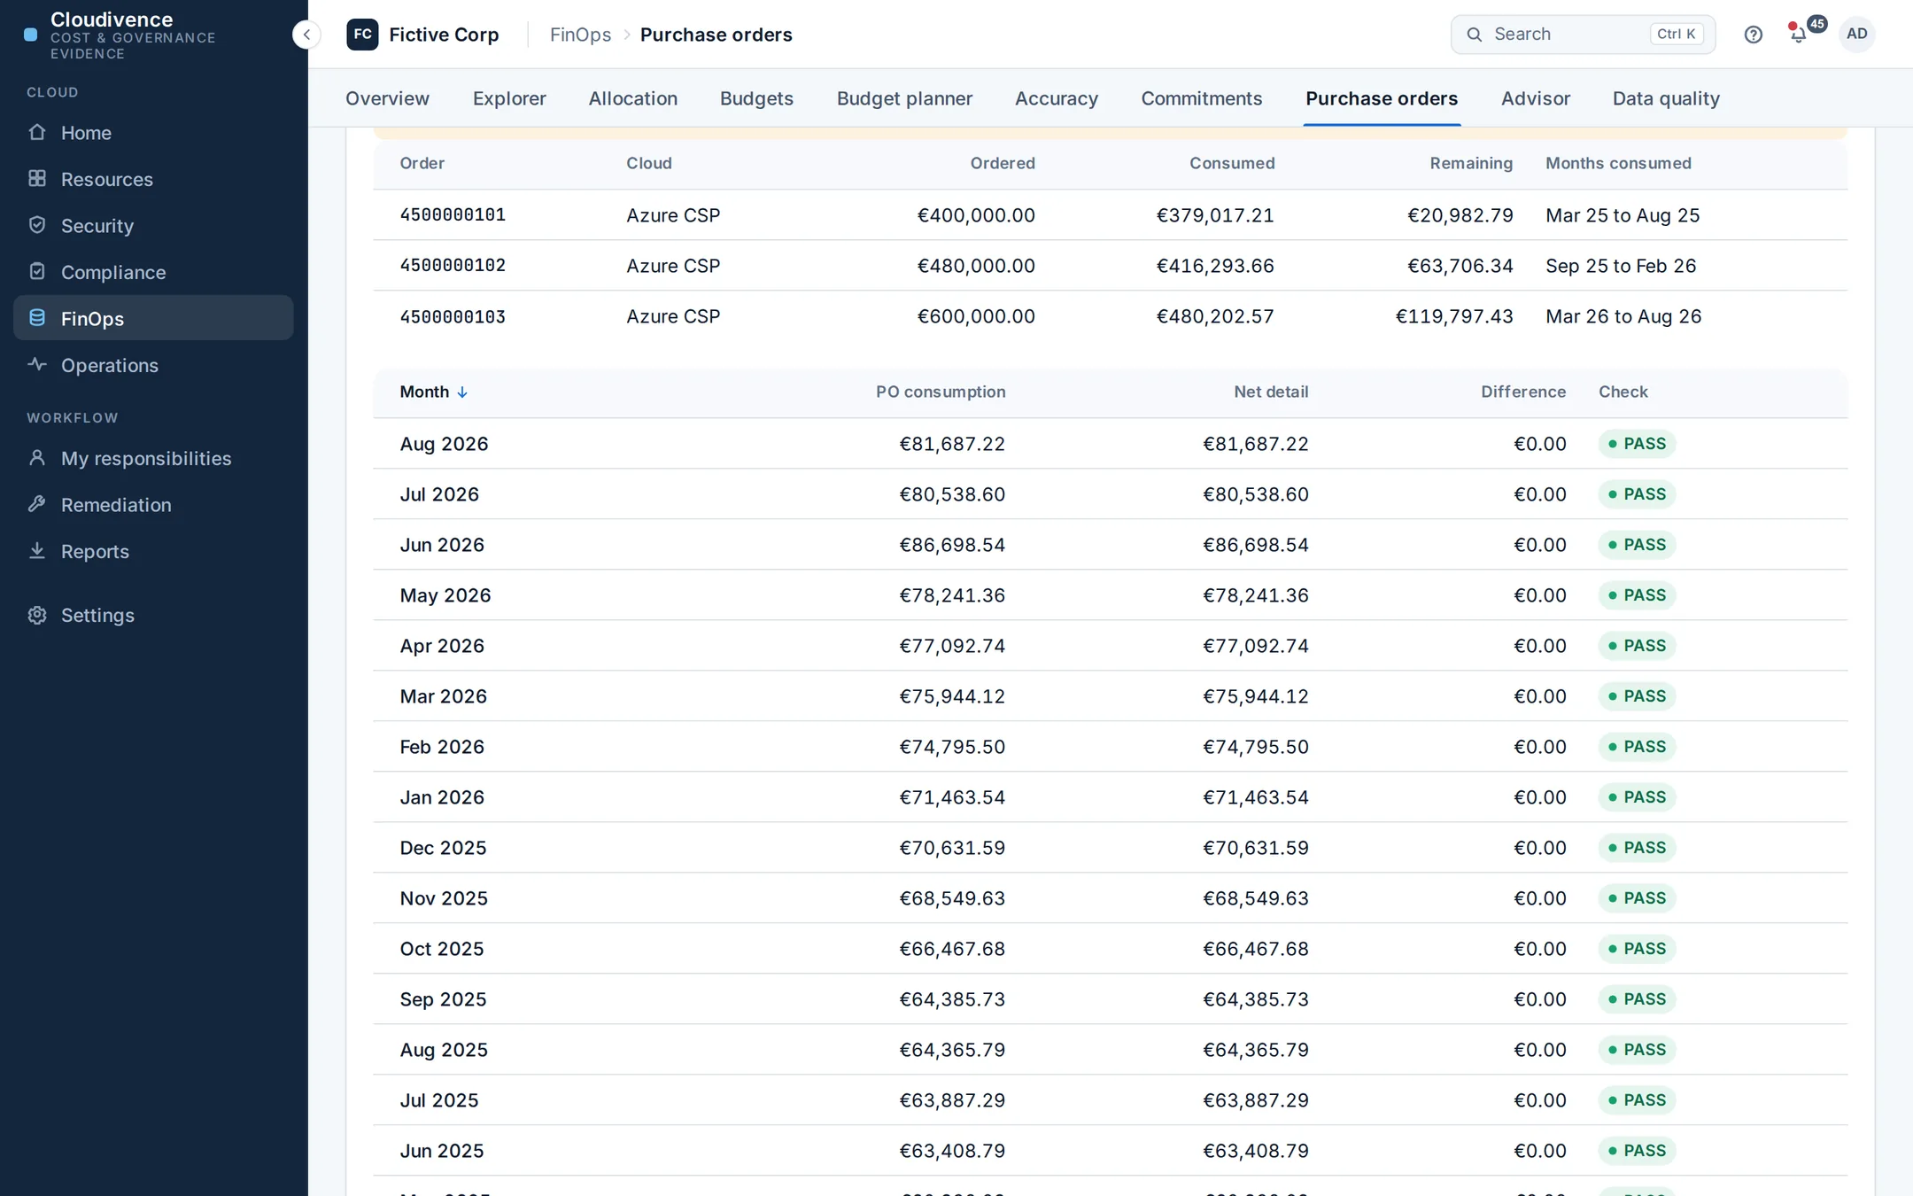The width and height of the screenshot is (1913, 1196).
Task: Click the FC organization logo badge
Action: [x=362, y=35]
